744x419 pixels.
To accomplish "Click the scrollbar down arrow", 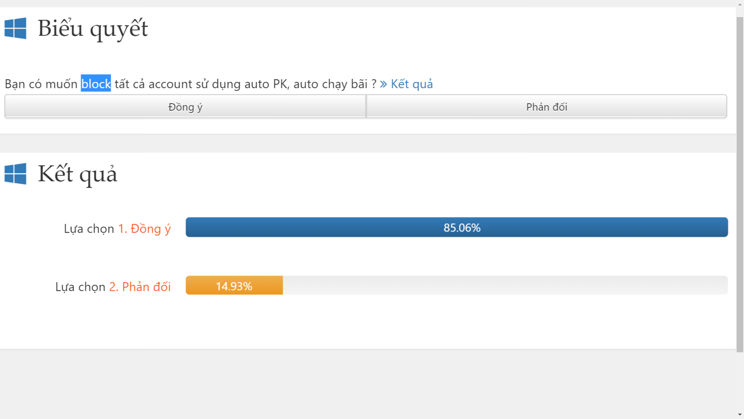I will tap(740, 415).
